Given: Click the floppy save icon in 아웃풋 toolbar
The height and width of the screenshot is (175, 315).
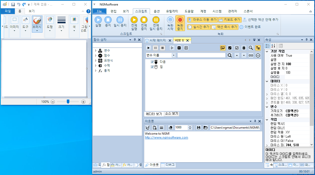Looking at the screenshot, I should click(198, 127).
